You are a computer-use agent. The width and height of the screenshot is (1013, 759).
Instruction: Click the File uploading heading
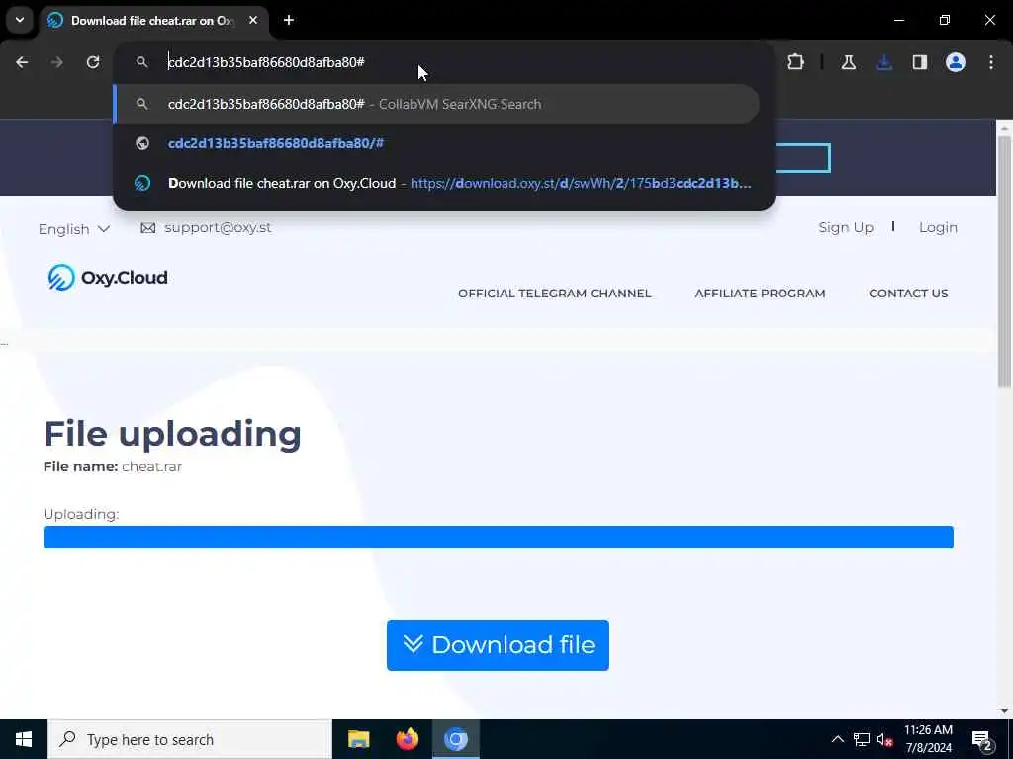[x=172, y=434]
